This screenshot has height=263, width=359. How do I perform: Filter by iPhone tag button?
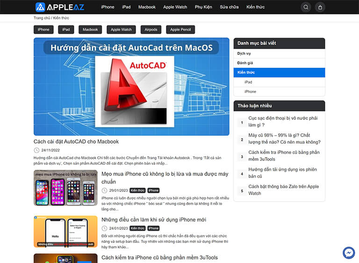point(43,29)
